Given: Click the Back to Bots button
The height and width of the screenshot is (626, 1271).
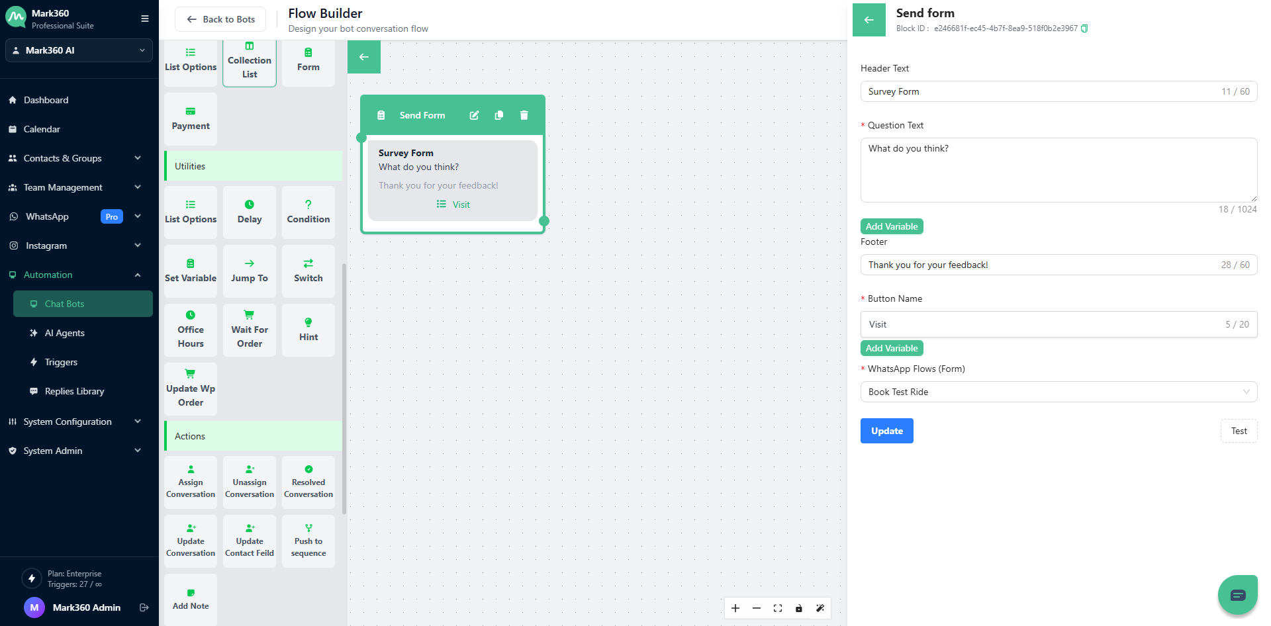Looking at the screenshot, I should [x=220, y=19].
